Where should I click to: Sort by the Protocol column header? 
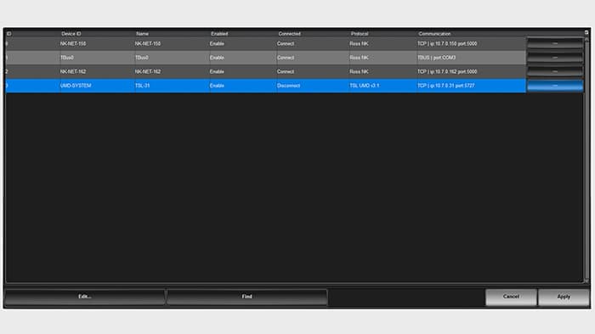360,34
